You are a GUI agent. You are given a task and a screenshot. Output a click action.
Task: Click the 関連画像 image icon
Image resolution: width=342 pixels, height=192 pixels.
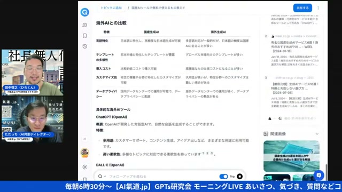click(x=266, y=134)
